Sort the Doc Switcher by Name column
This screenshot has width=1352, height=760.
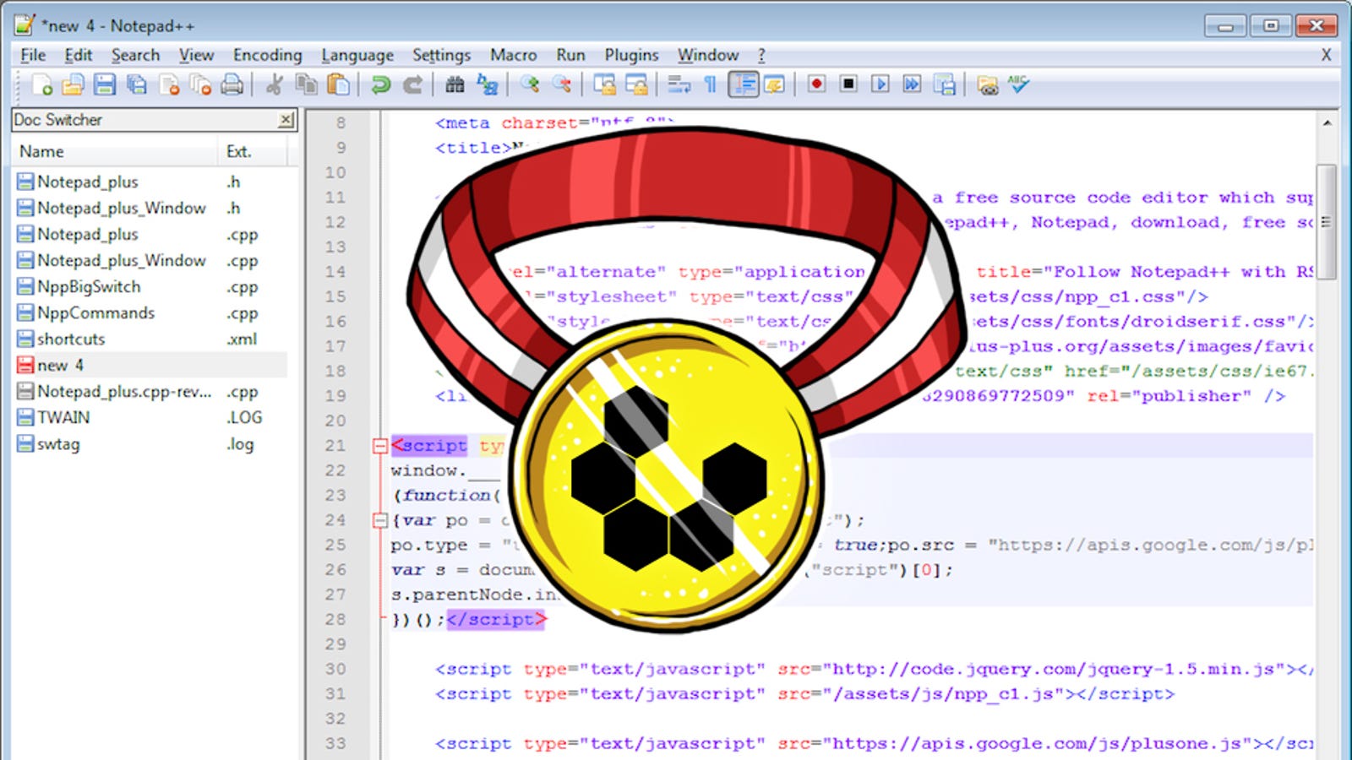[116, 151]
